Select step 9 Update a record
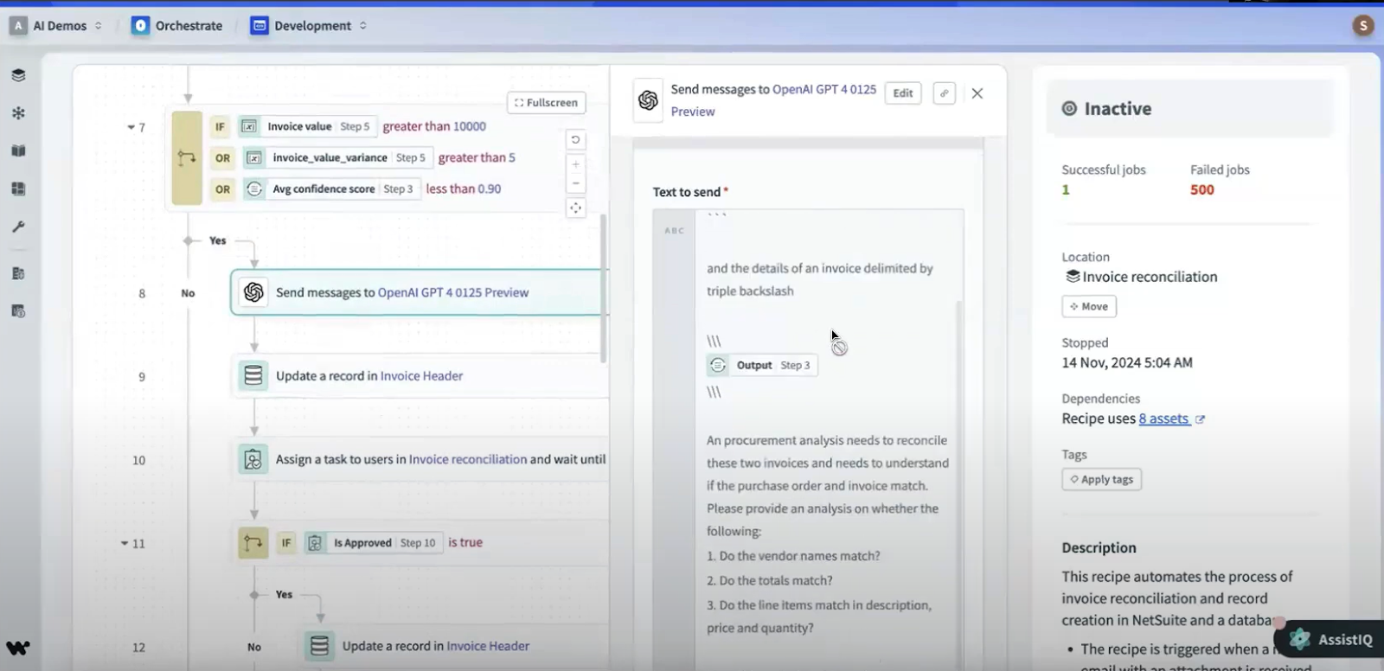1384x671 pixels. tap(421, 376)
